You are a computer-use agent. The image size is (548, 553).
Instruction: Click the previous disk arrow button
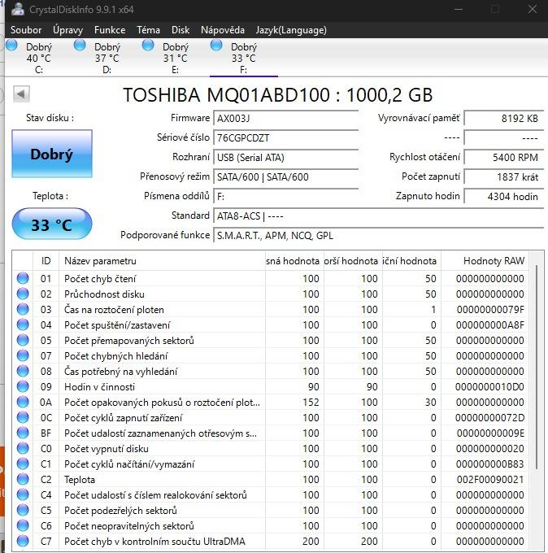point(21,94)
